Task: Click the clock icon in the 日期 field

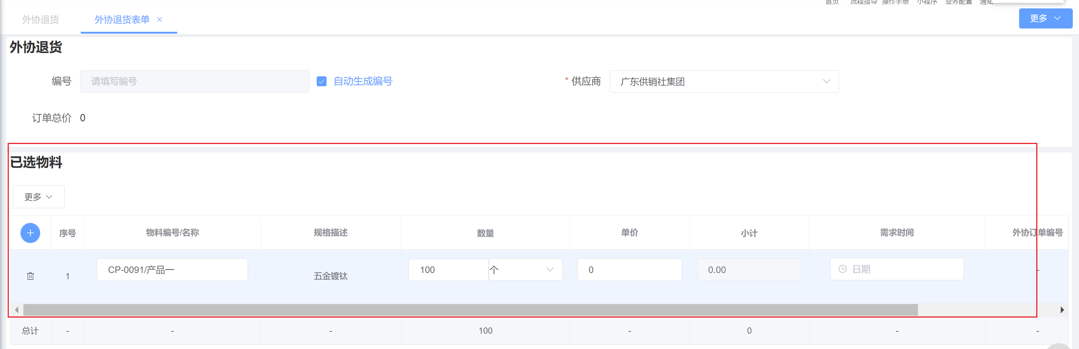Action: [843, 269]
